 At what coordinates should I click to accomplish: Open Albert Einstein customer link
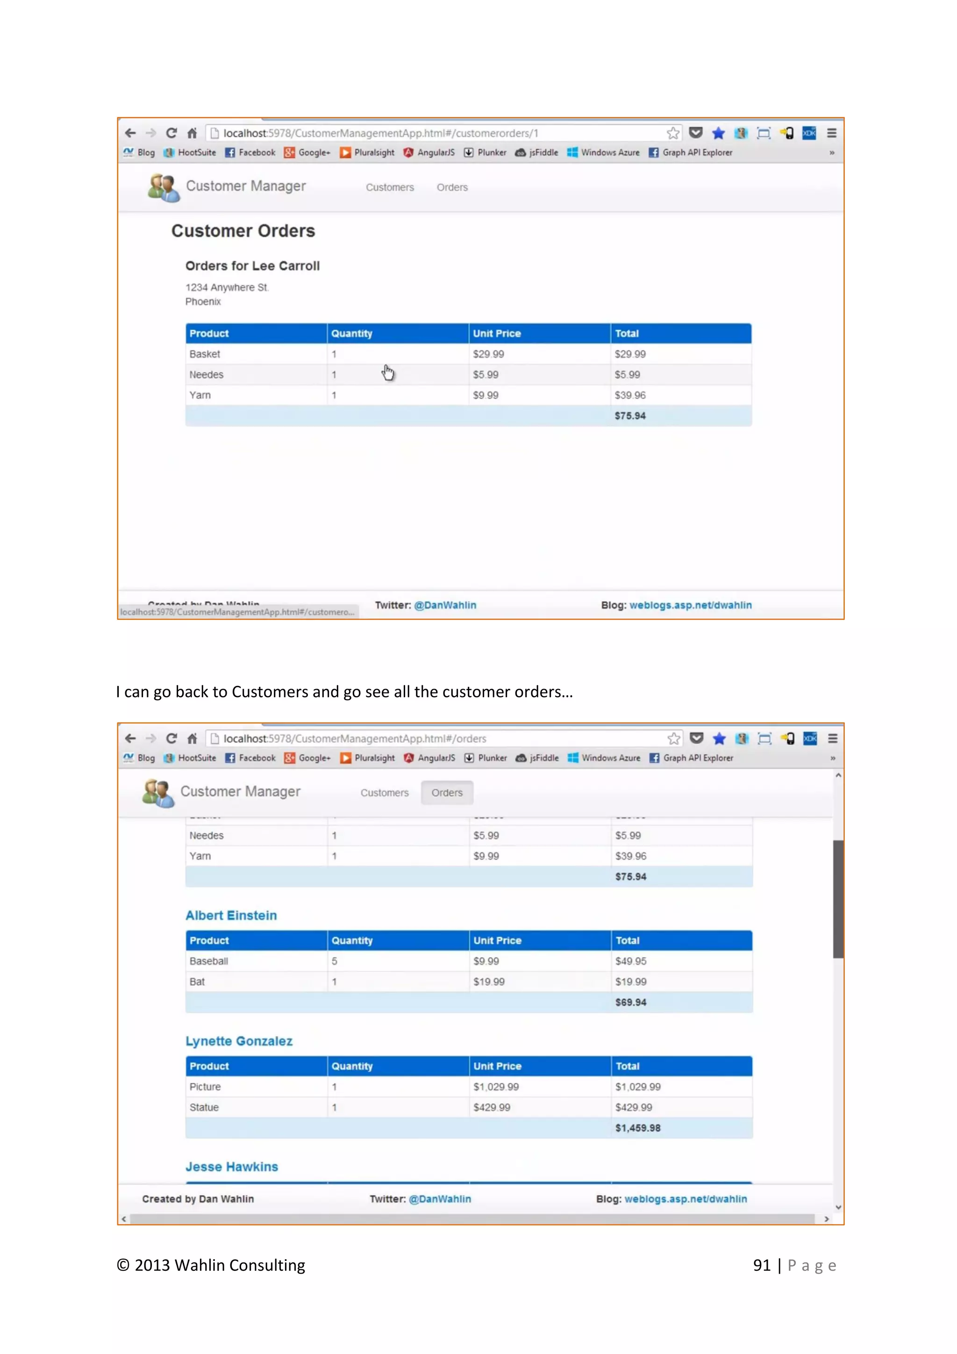231,915
